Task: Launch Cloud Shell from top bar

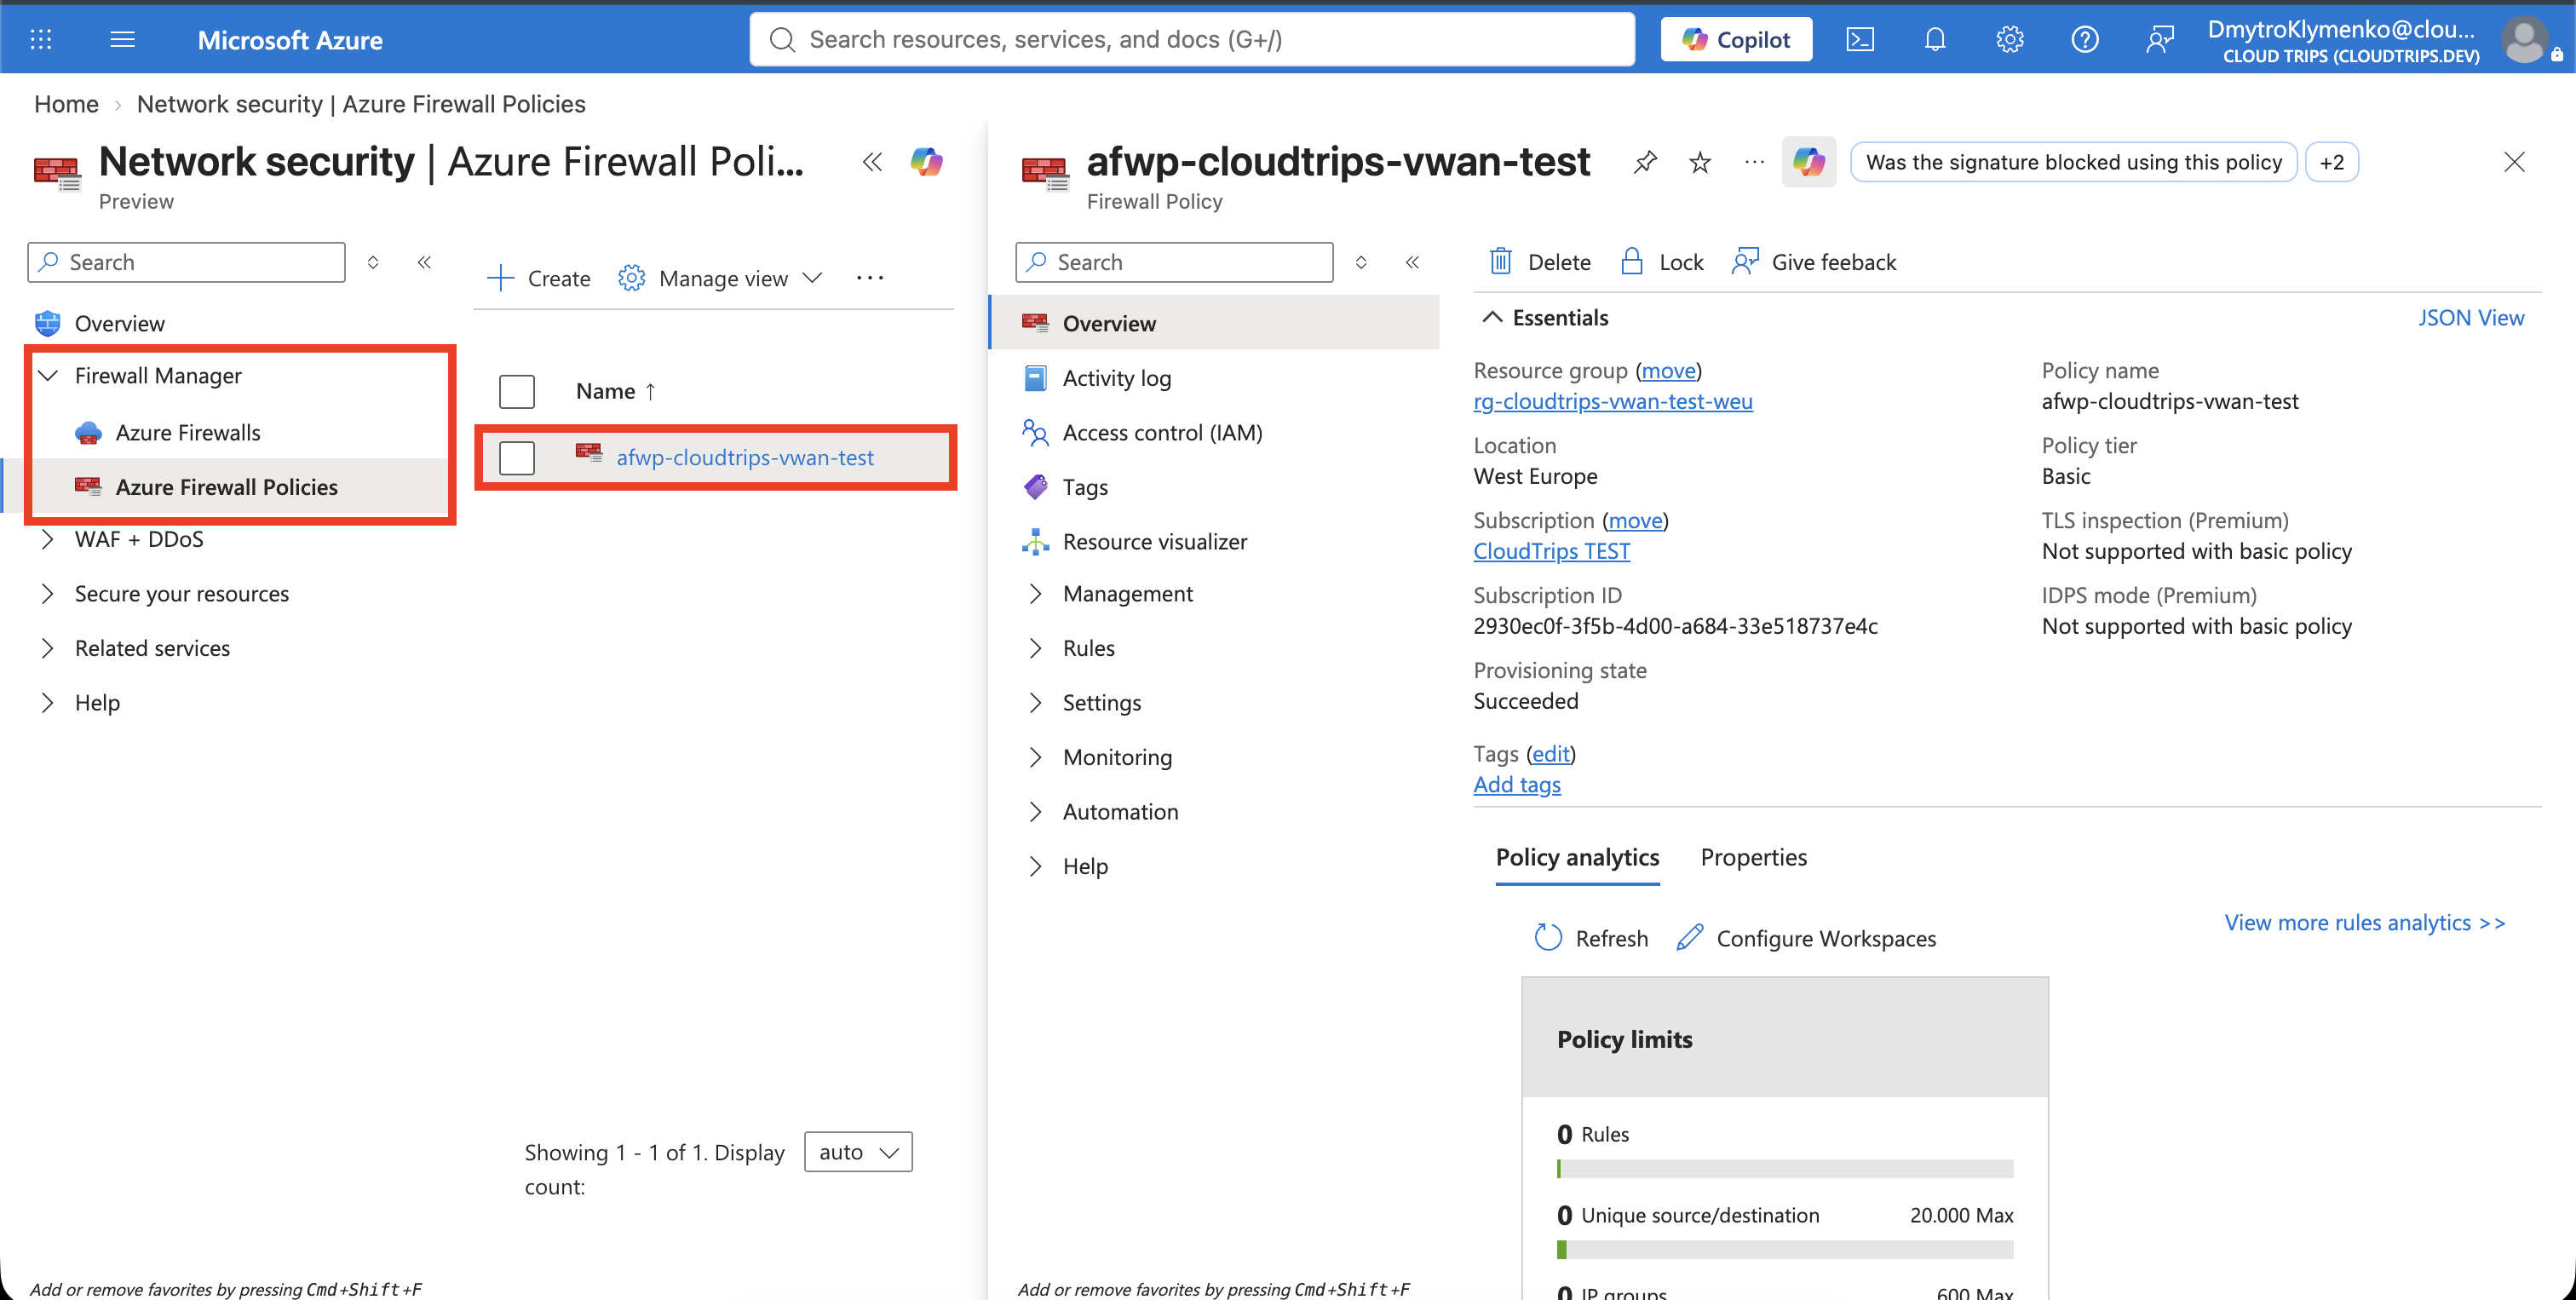Action: pyautogui.click(x=1860, y=39)
